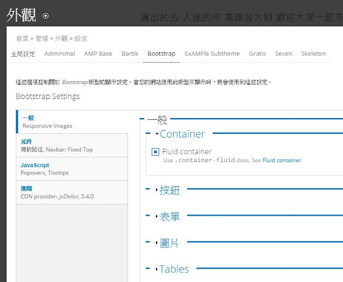Go to 管理 breadcrumb link
343x282 pixels.
pos(42,39)
